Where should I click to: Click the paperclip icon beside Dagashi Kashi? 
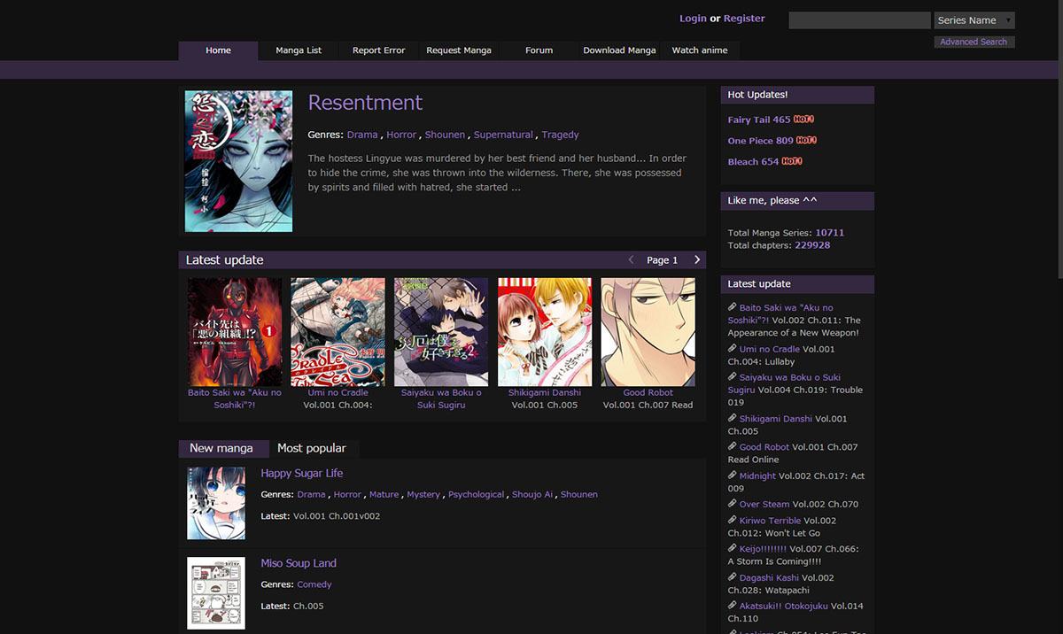pos(733,577)
